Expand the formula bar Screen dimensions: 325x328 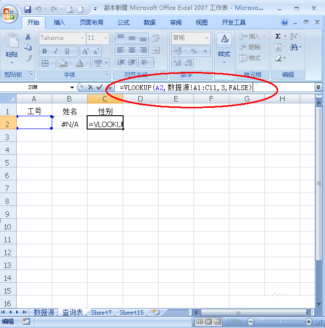click(x=318, y=87)
